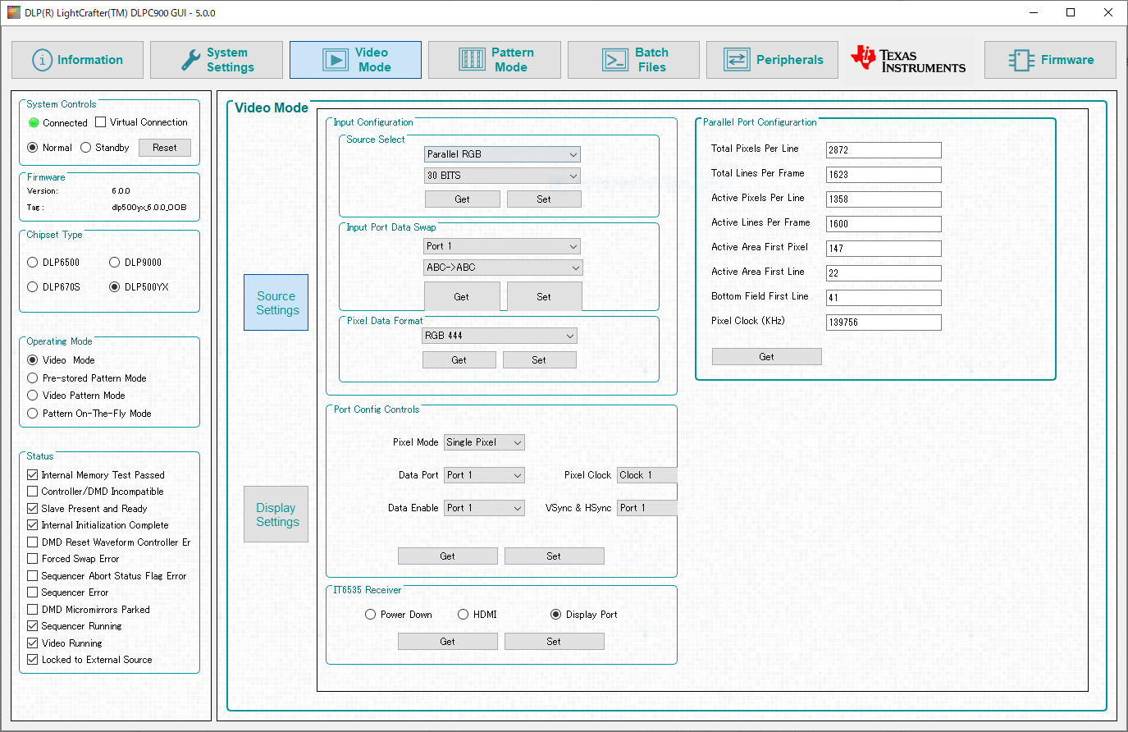Image resolution: width=1128 pixels, height=732 pixels.
Task: Click the Active Pixels Per Line field
Action: pyautogui.click(x=884, y=199)
